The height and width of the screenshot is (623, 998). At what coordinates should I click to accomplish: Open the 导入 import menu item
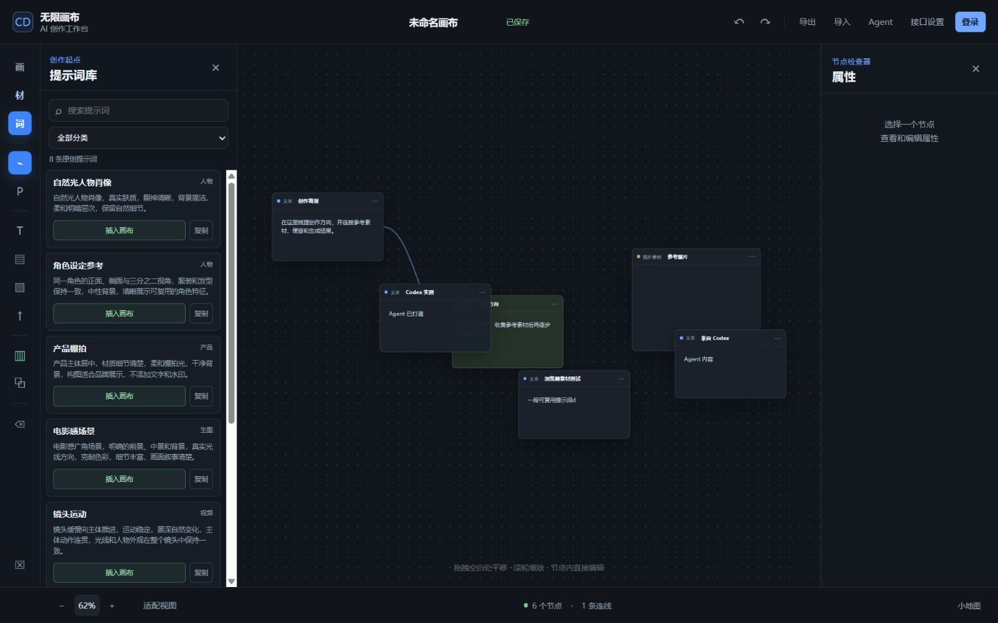coord(842,22)
